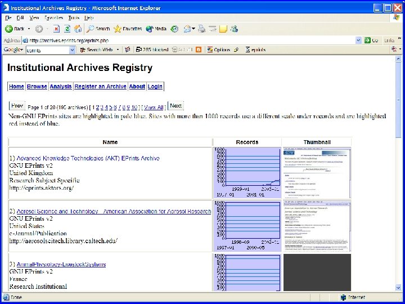Click the Stop loading icon
This screenshot has height=304, width=405.
click(x=56, y=29)
